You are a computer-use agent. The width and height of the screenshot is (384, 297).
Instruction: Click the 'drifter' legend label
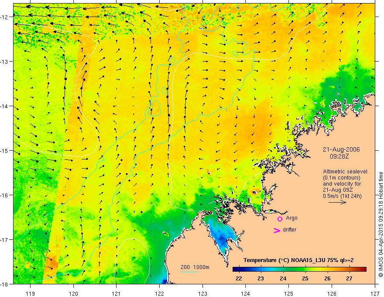click(289, 230)
